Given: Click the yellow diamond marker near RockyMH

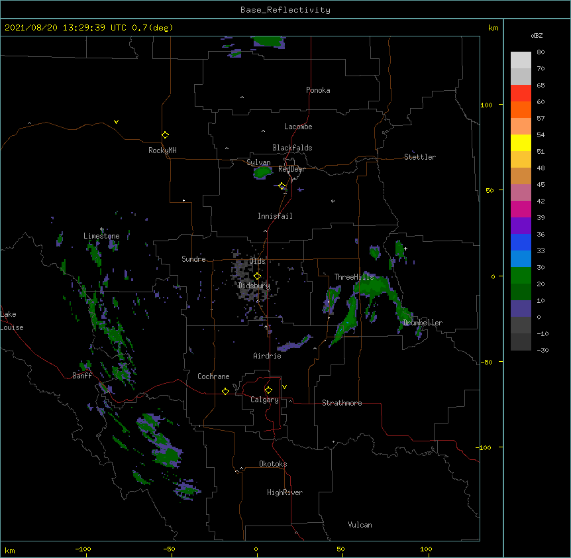Looking at the screenshot, I should (165, 135).
